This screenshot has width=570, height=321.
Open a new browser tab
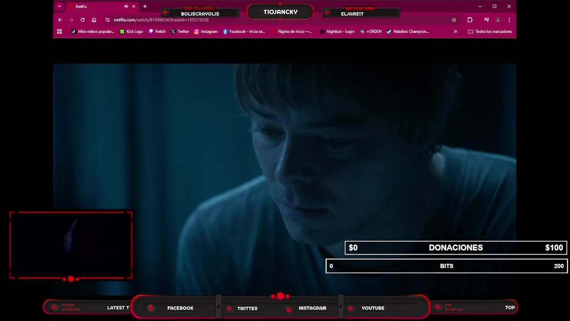click(x=145, y=7)
